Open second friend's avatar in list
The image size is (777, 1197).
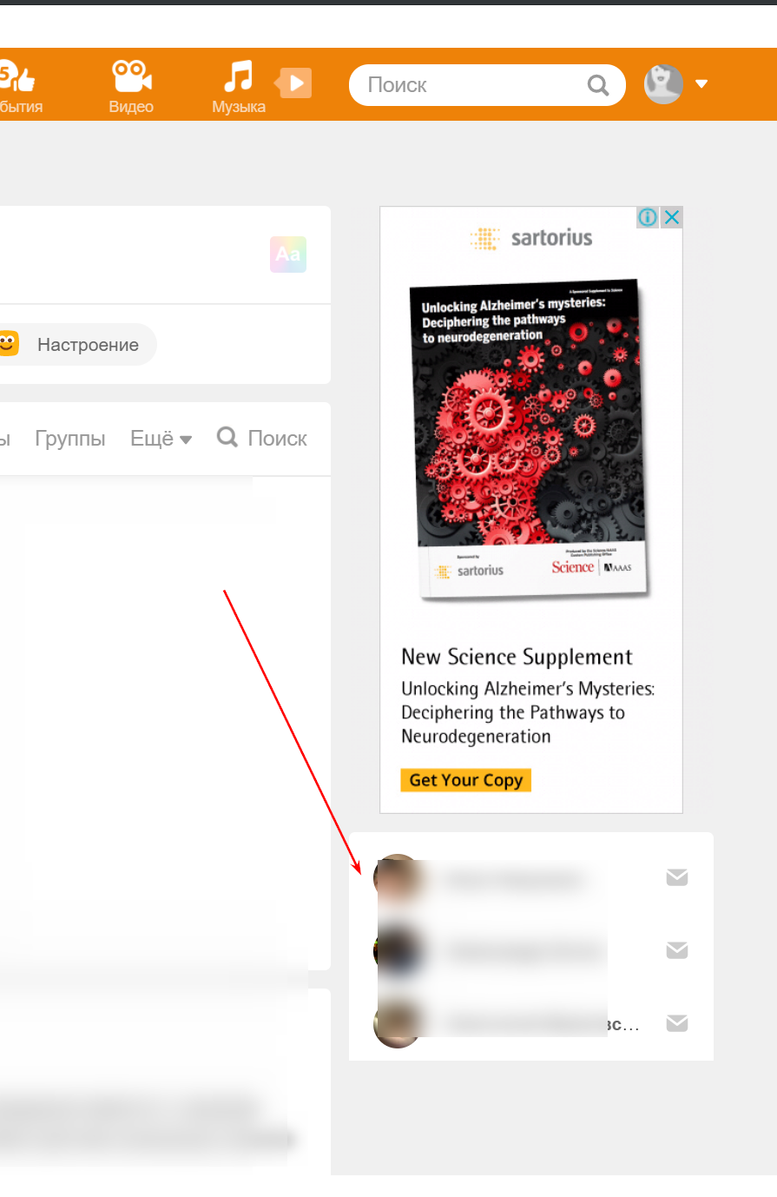coord(398,951)
